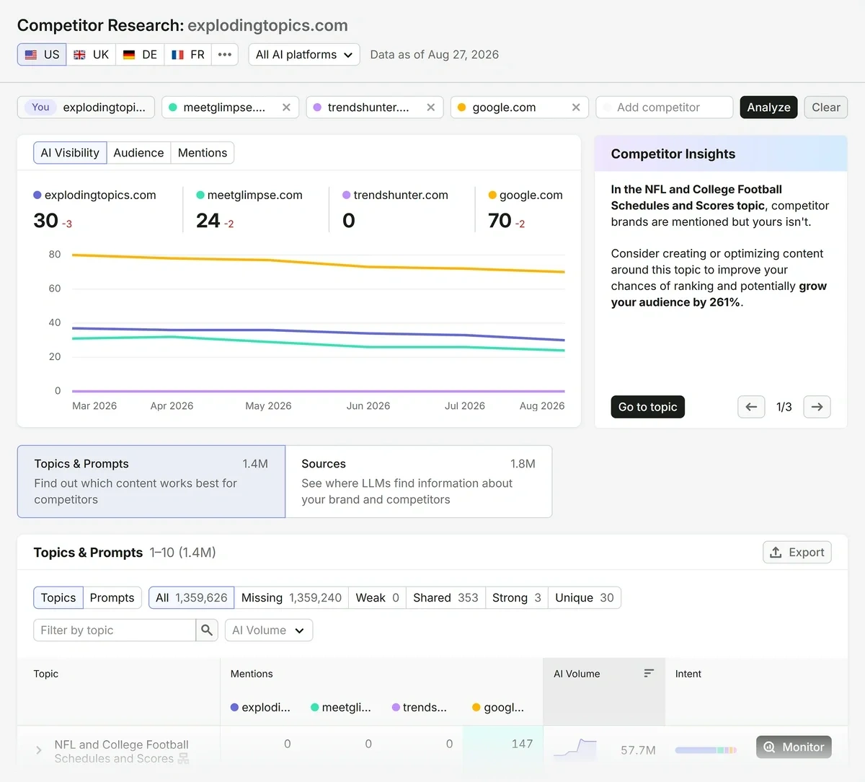Click the Add competitor input field
Screen dimensions: 865x782
[x=664, y=107]
